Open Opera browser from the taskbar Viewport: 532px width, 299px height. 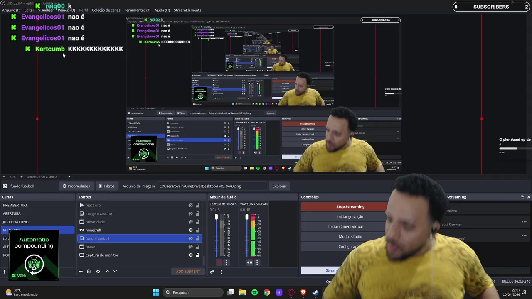pyautogui.click(x=291, y=292)
